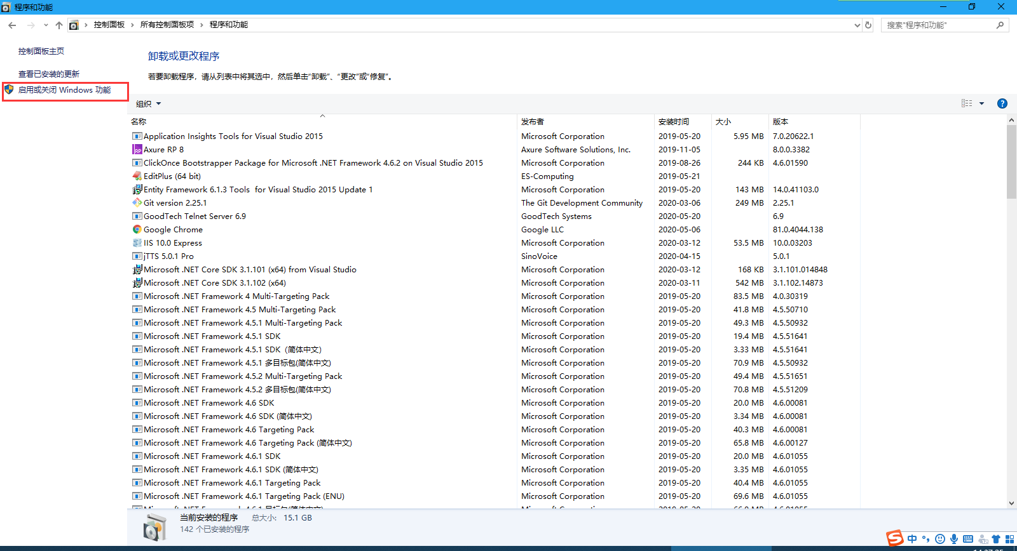The image size is (1017, 551).
Task: Open the Sogou skin shirt icon
Action: 996,539
